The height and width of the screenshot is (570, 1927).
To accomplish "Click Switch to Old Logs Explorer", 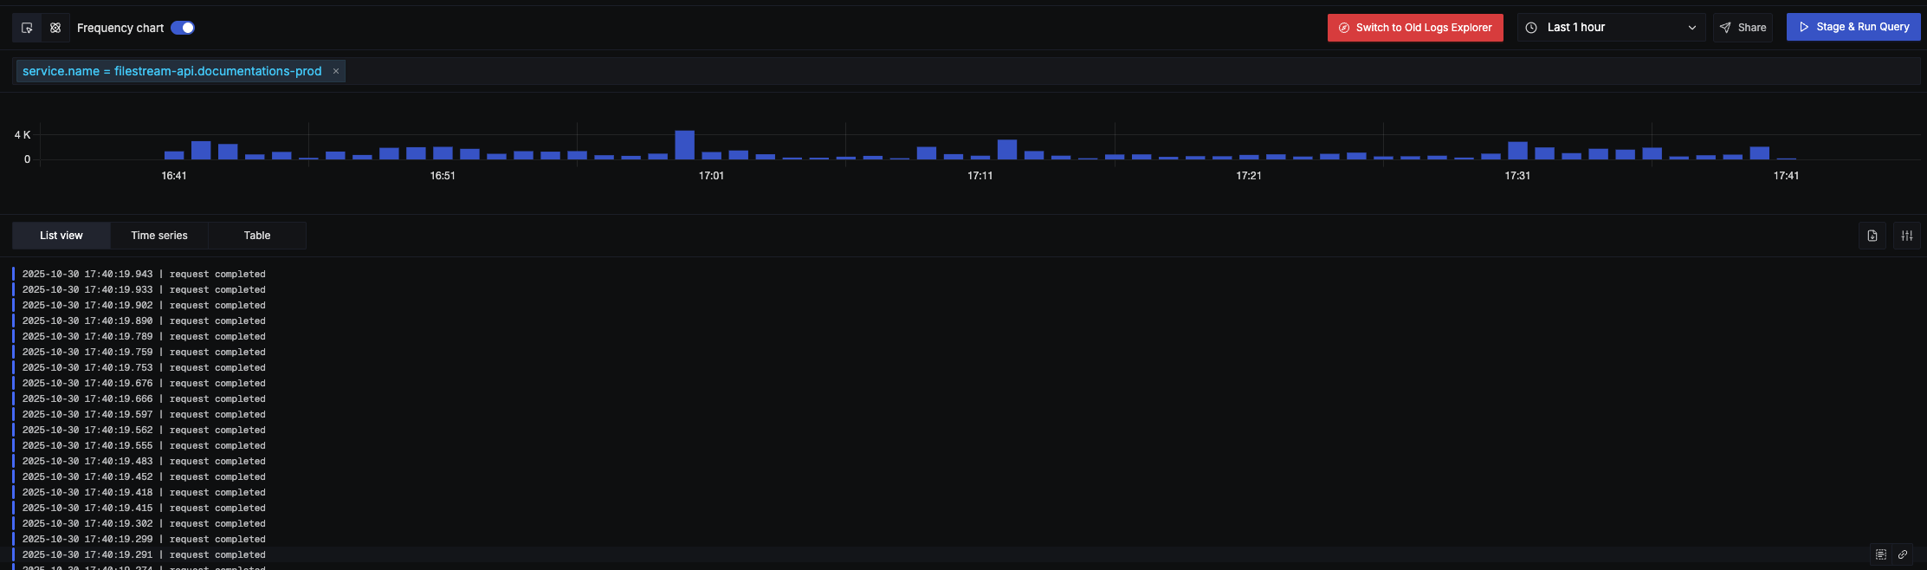I will click(x=1415, y=28).
